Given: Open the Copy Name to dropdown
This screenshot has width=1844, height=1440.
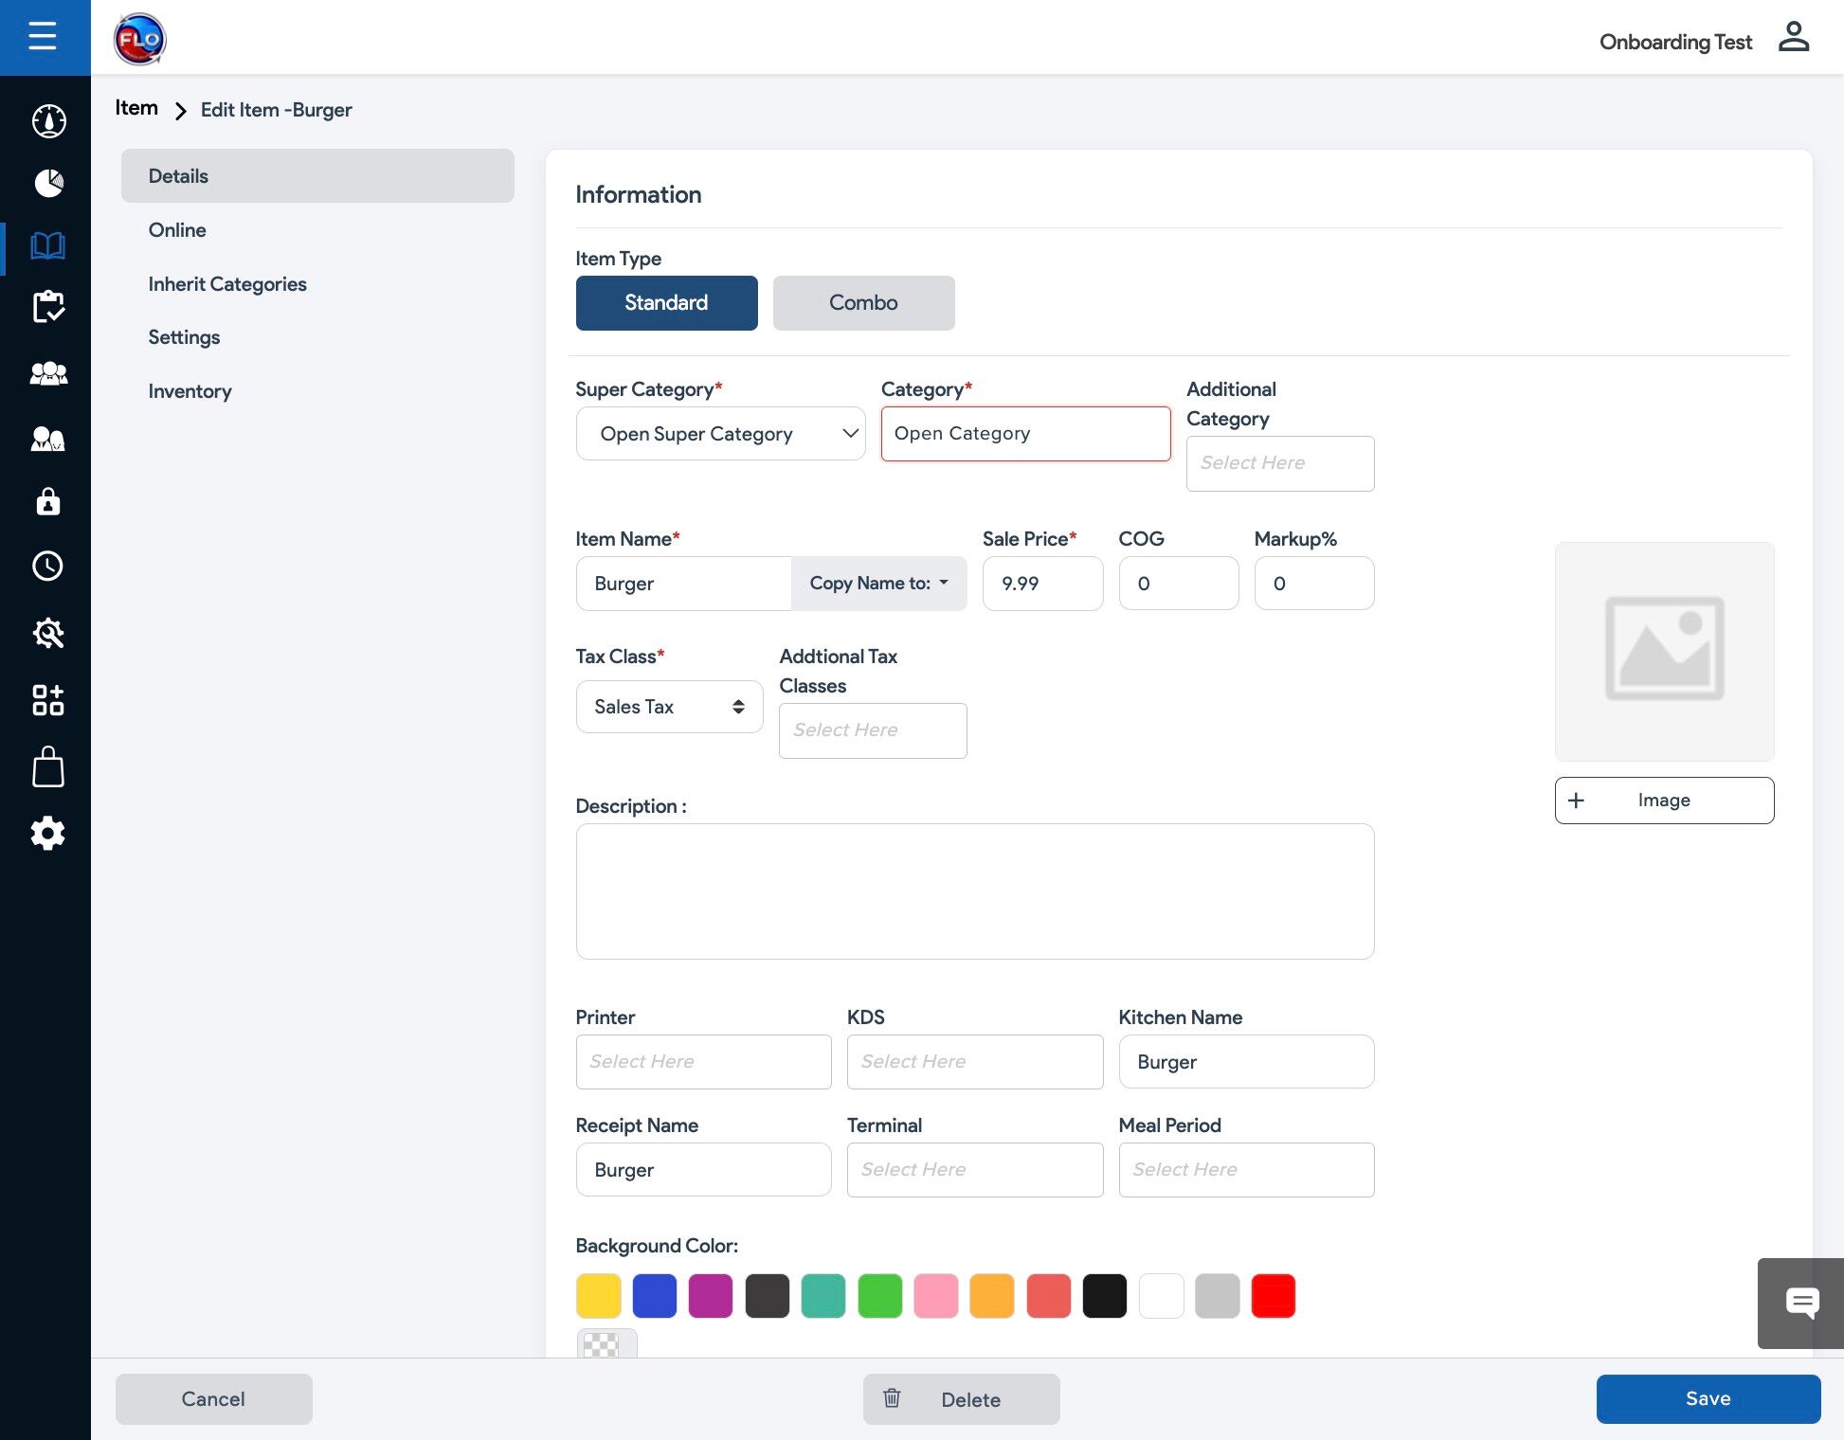Looking at the screenshot, I should (878, 584).
